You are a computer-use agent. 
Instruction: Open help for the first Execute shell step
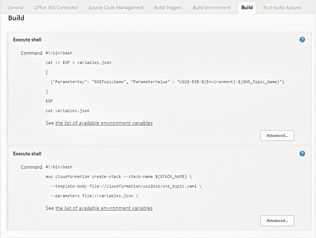pos(302,39)
